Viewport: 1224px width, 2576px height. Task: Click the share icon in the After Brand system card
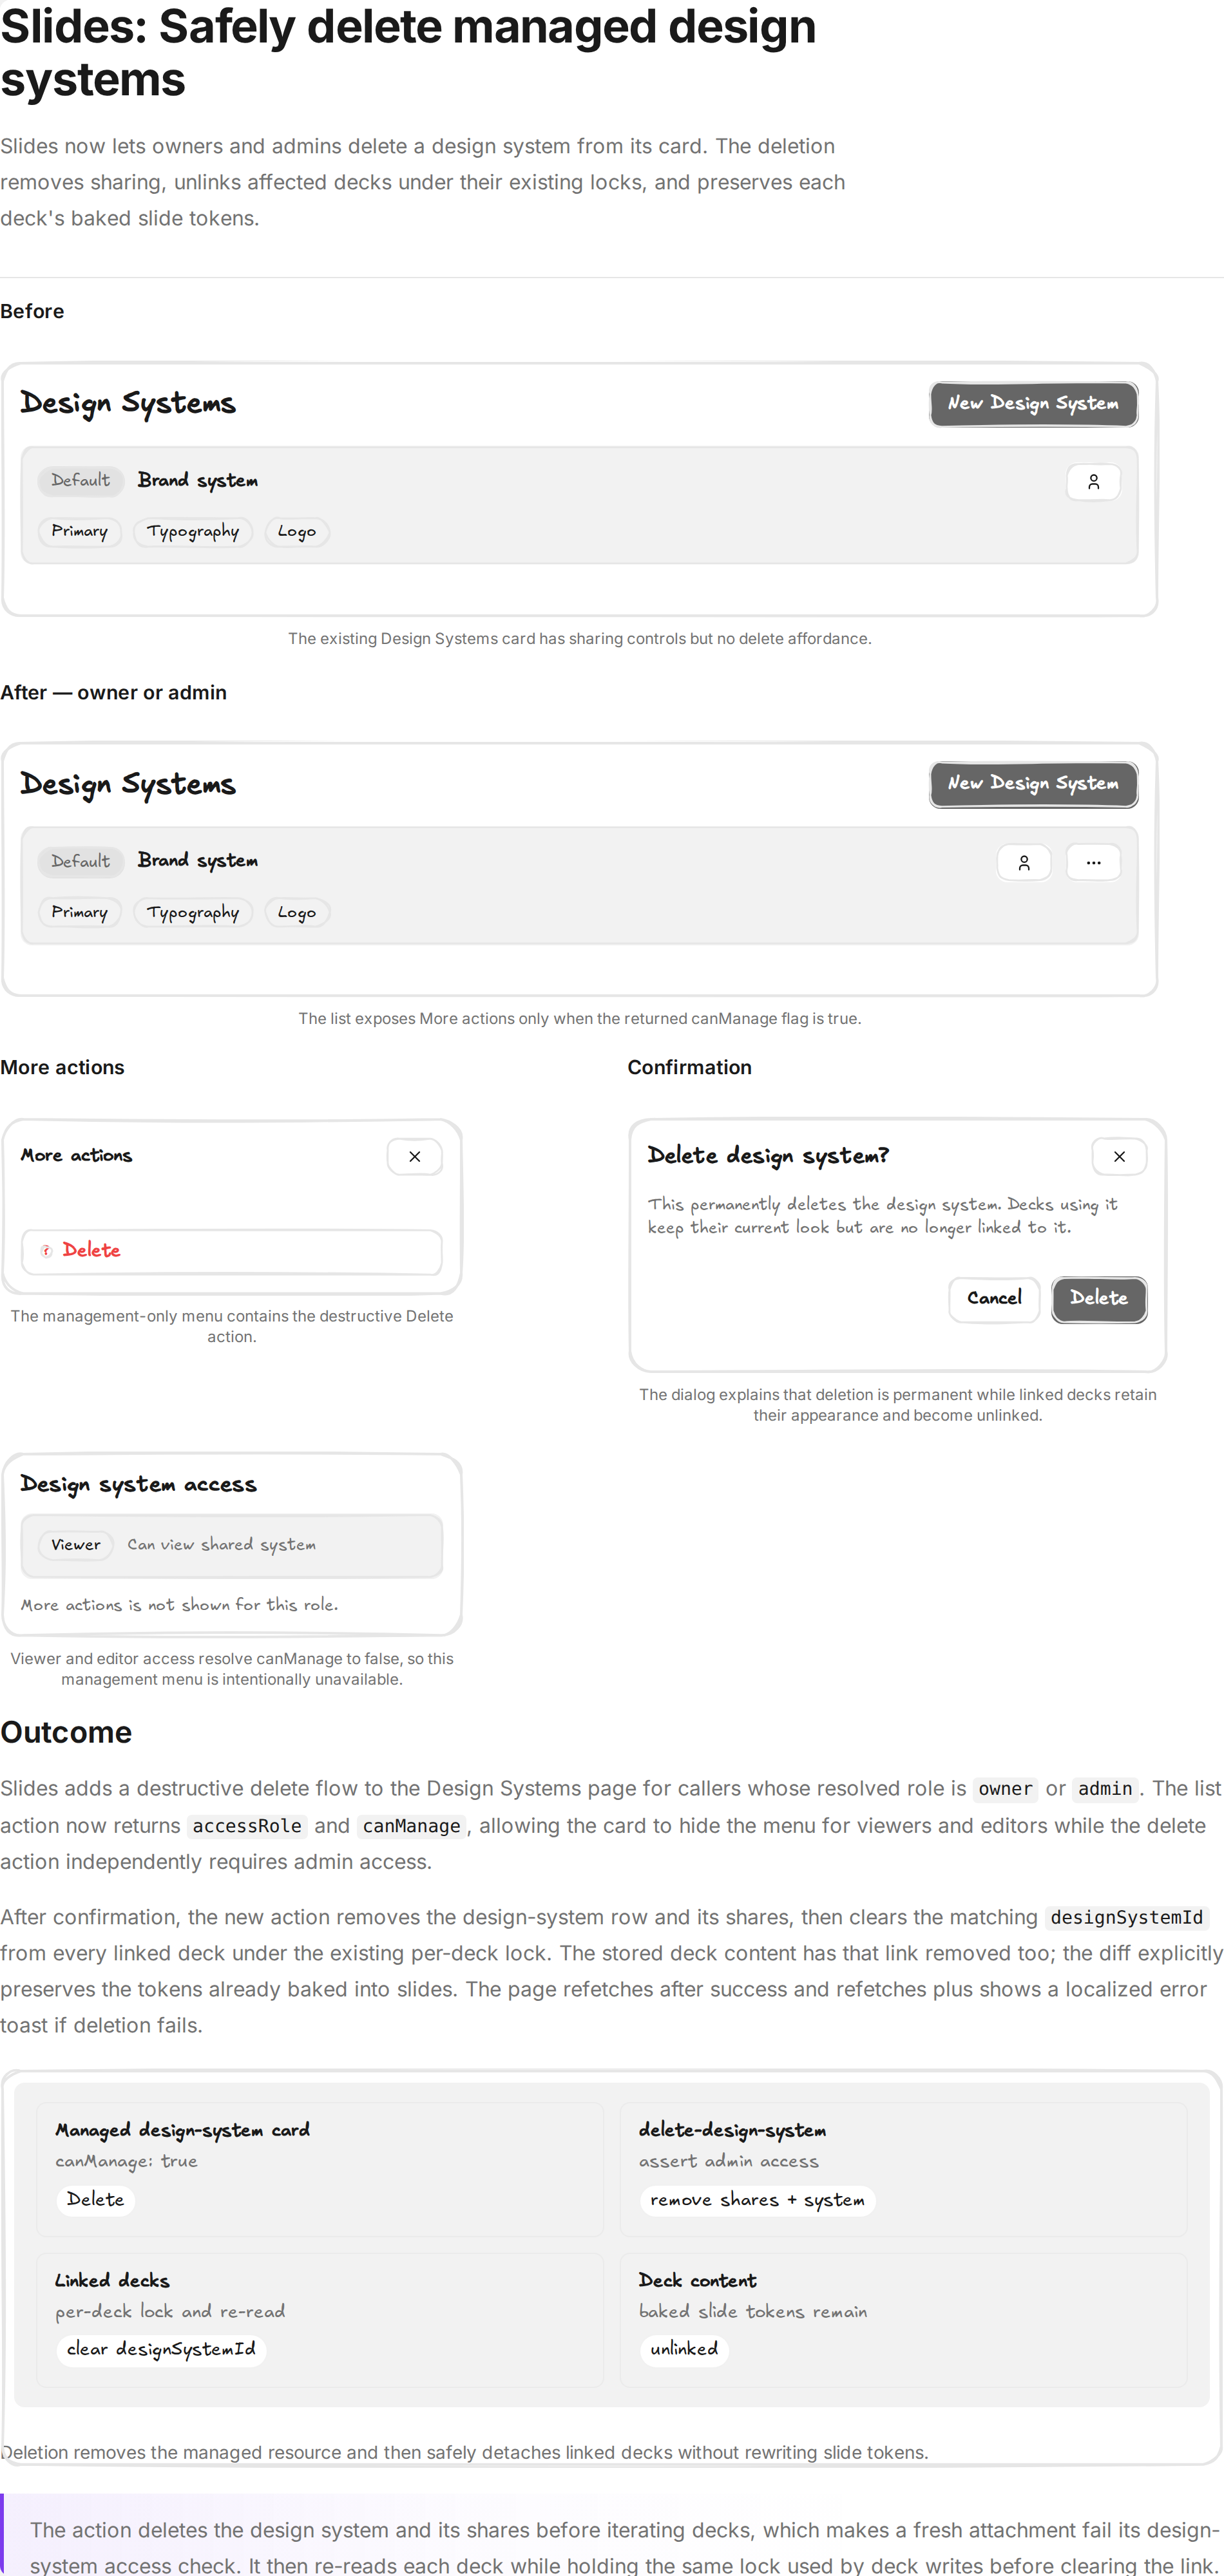click(x=1023, y=862)
